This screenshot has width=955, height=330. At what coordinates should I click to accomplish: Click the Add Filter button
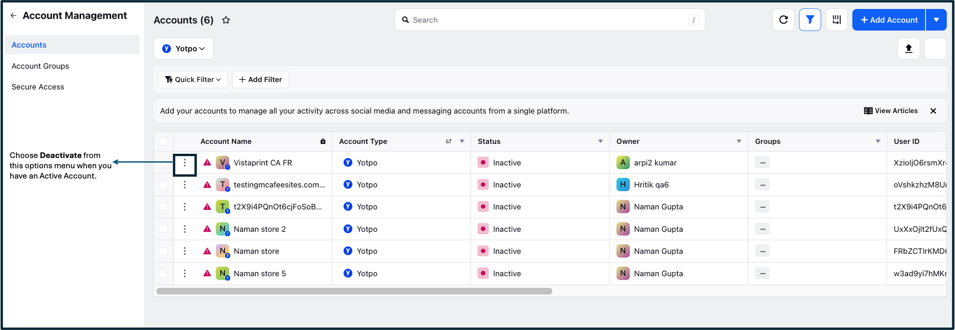[261, 79]
